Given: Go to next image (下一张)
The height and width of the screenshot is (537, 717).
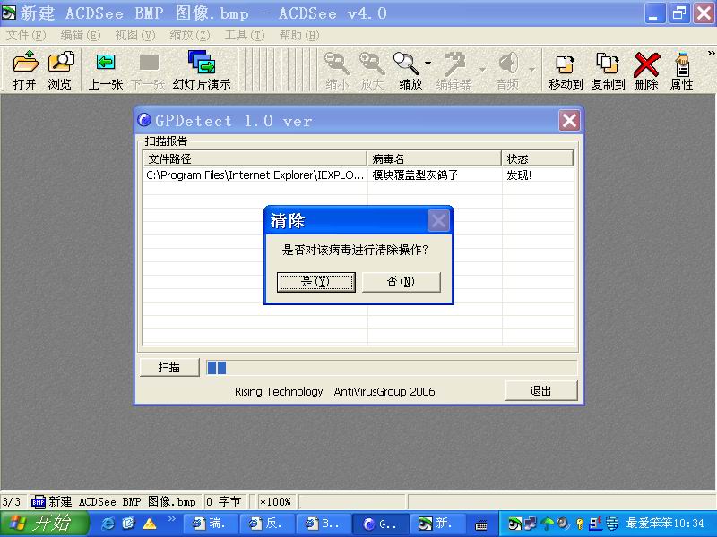Looking at the screenshot, I should 149,62.
